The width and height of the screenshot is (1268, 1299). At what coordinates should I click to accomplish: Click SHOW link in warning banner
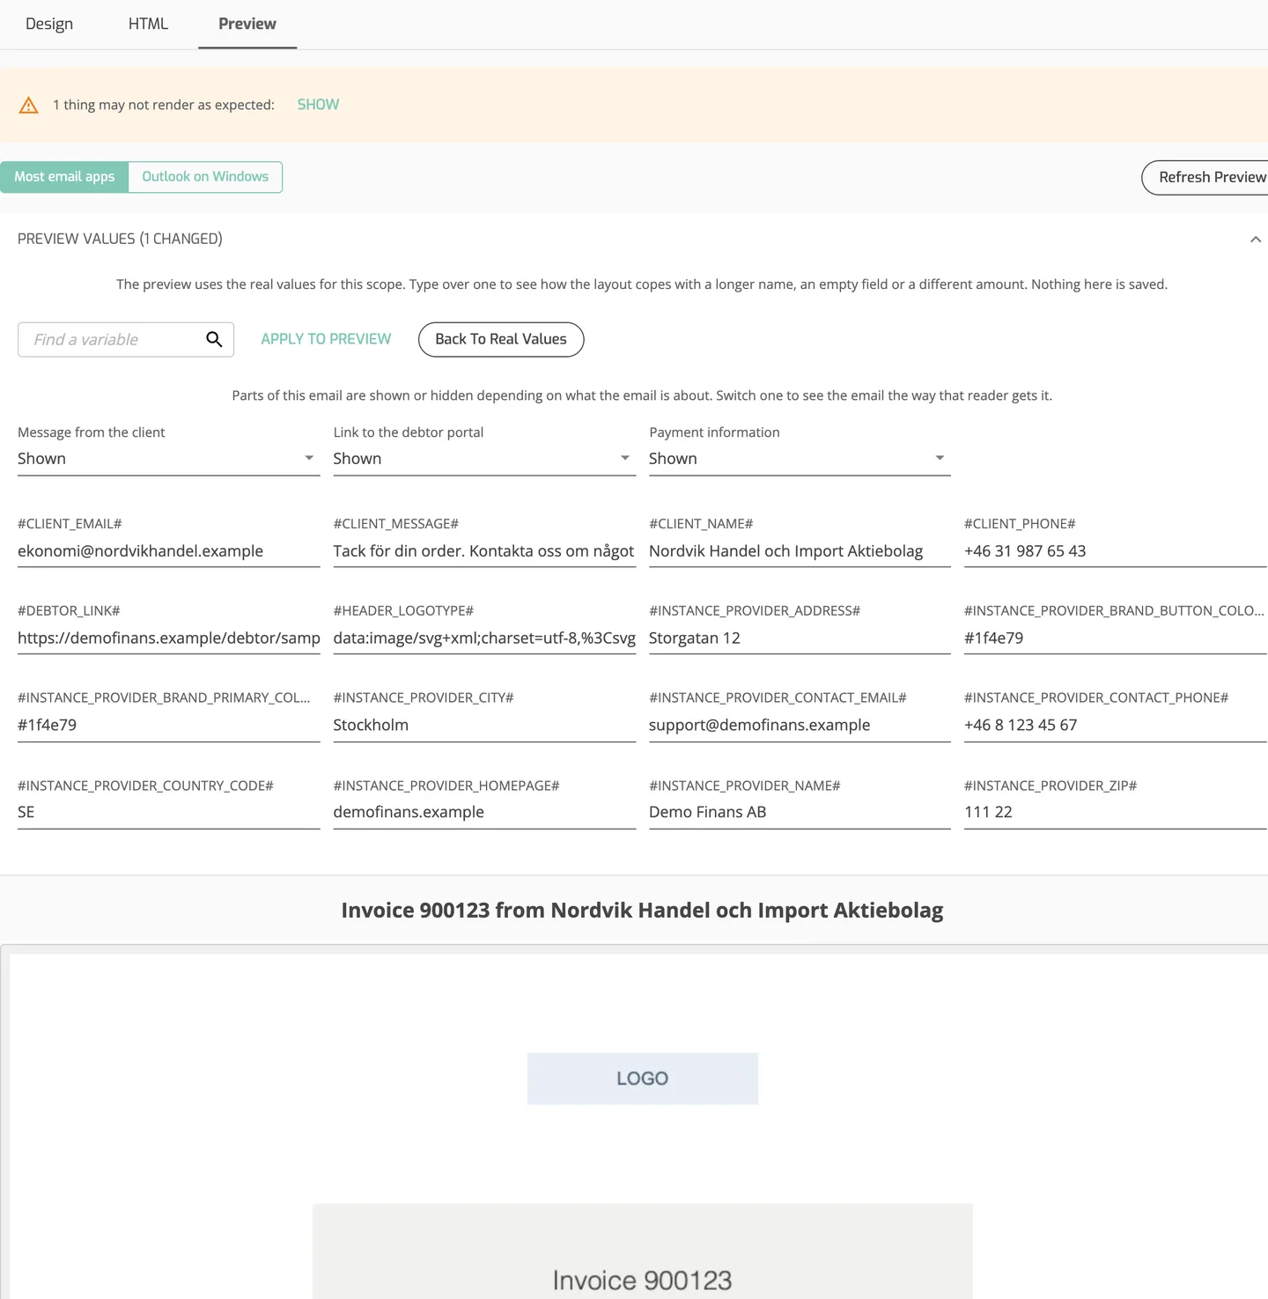pyautogui.click(x=318, y=105)
